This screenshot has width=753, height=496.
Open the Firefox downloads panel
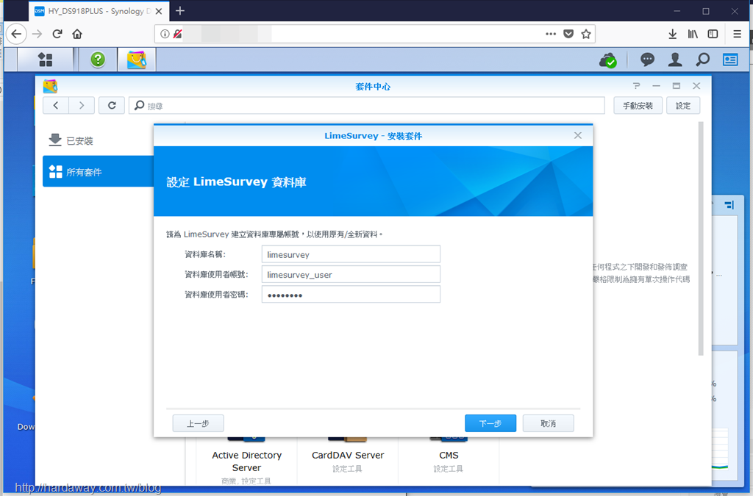tap(673, 34)
